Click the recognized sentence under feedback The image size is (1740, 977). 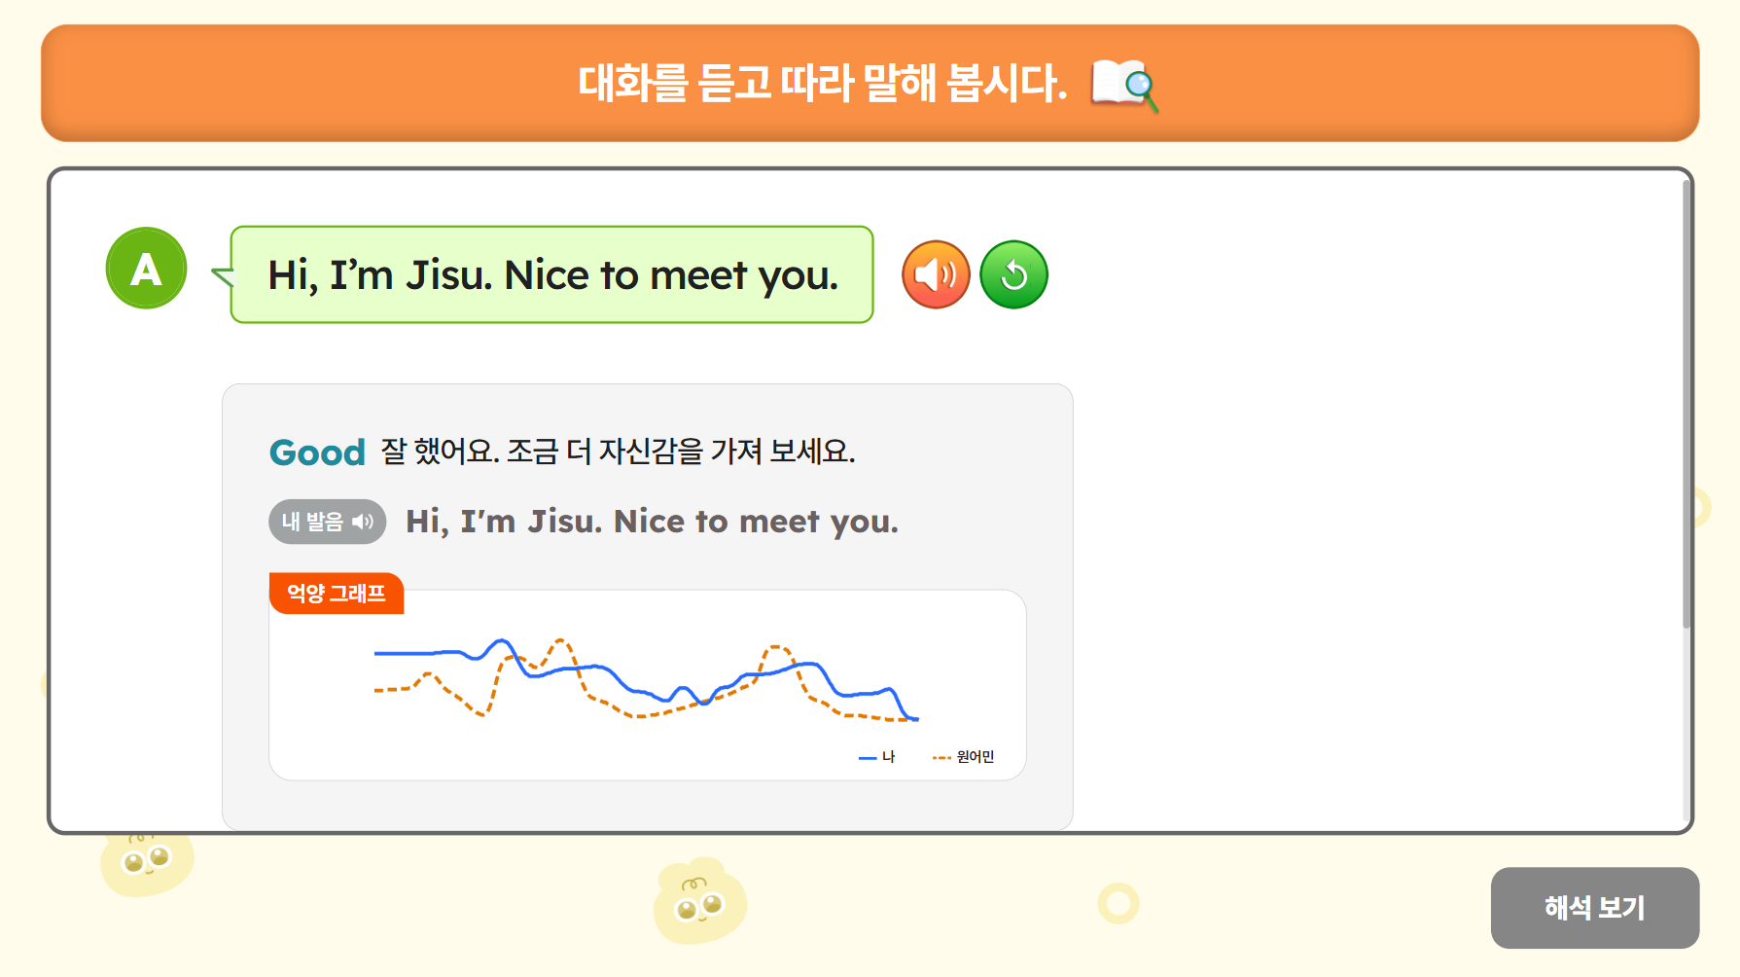[x=652, y=522]
